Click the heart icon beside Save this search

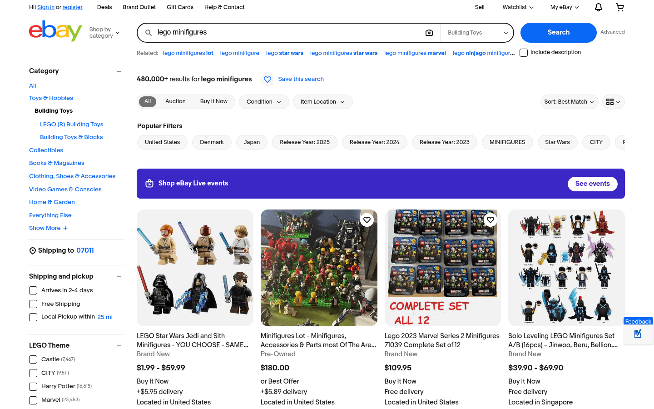coord(268,80)
